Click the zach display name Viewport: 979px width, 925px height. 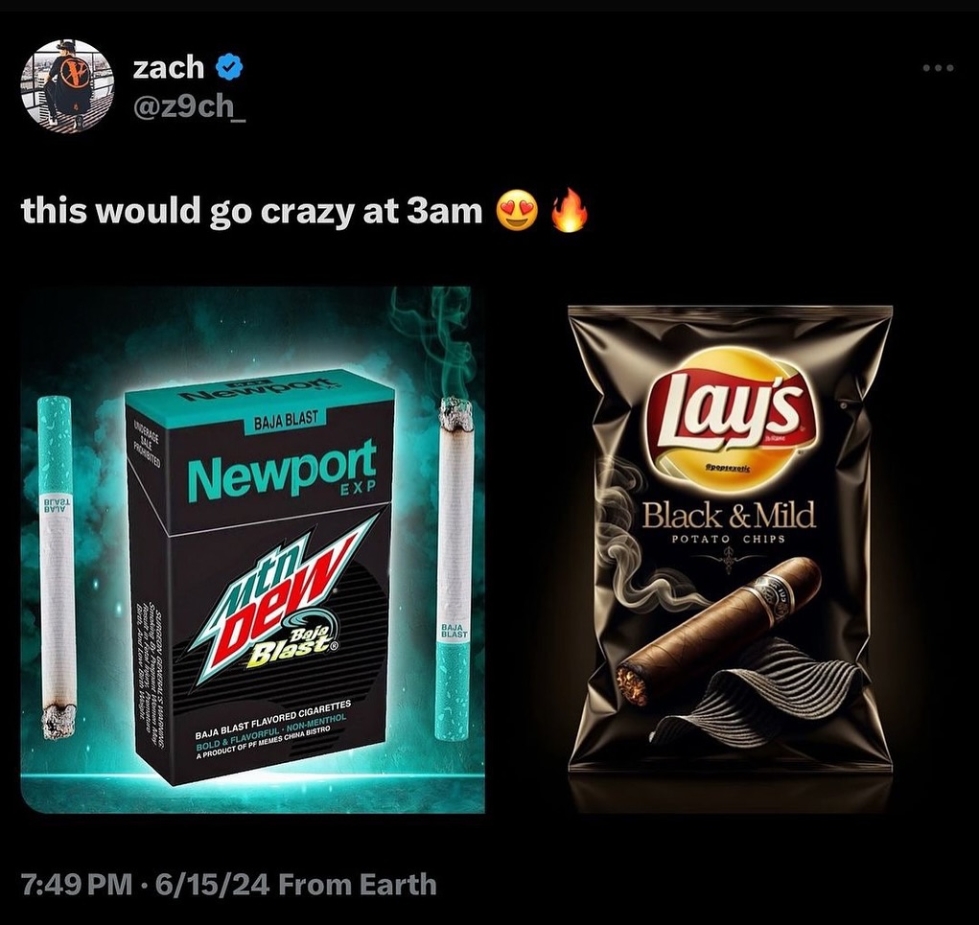click(169, 67)
